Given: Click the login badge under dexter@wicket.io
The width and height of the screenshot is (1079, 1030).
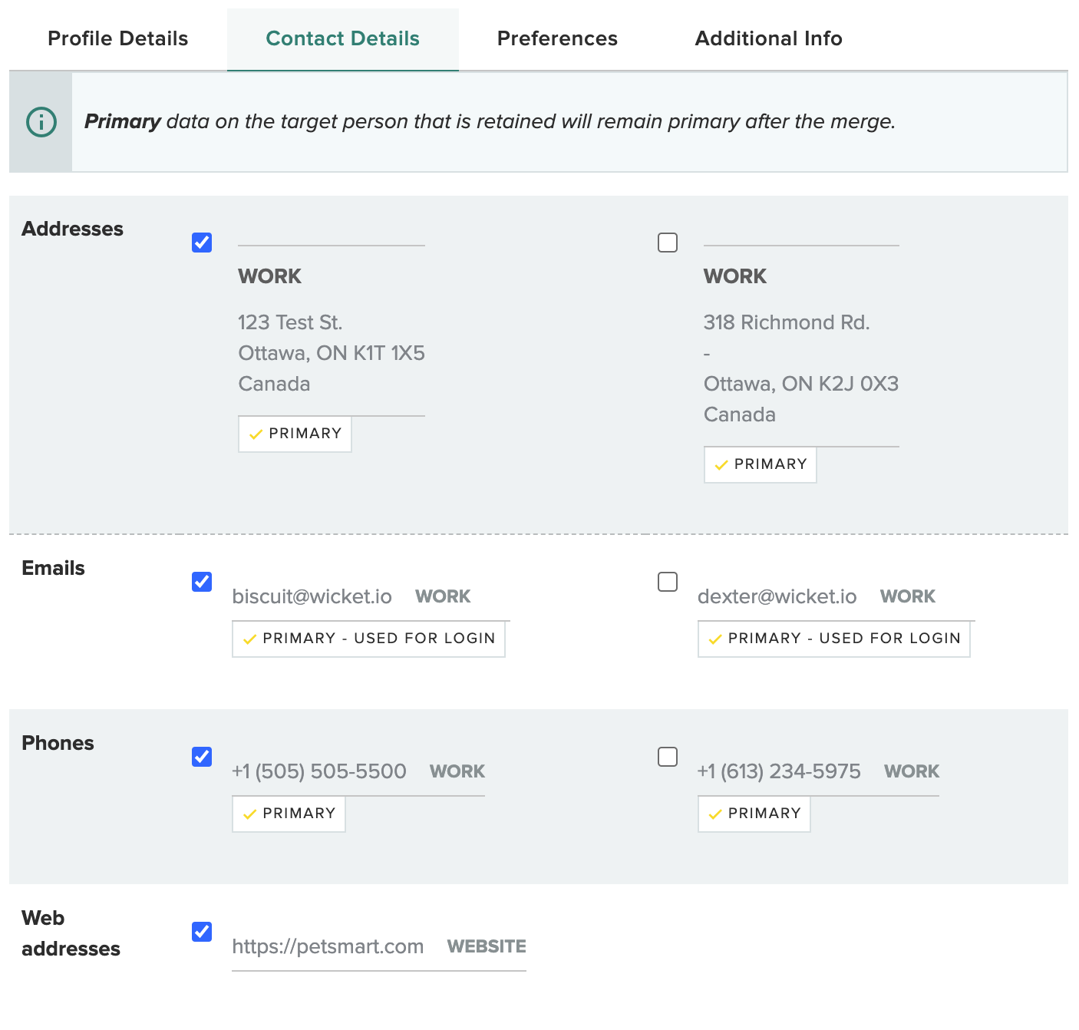Looking at the screenshot, I should [834, 639].
